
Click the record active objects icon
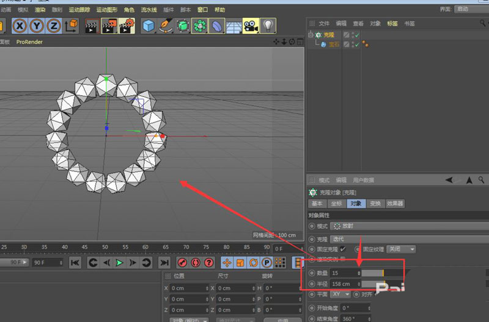coord(182,262)
